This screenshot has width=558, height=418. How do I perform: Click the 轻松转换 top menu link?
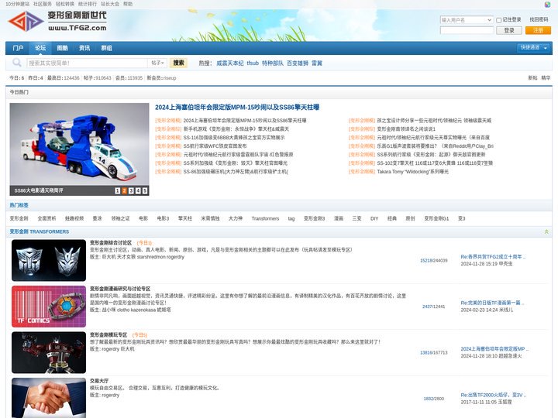click(x=65, y=5)
